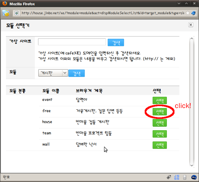
Task: Click the scrollbar down arrow
Action: coord(192,165)
